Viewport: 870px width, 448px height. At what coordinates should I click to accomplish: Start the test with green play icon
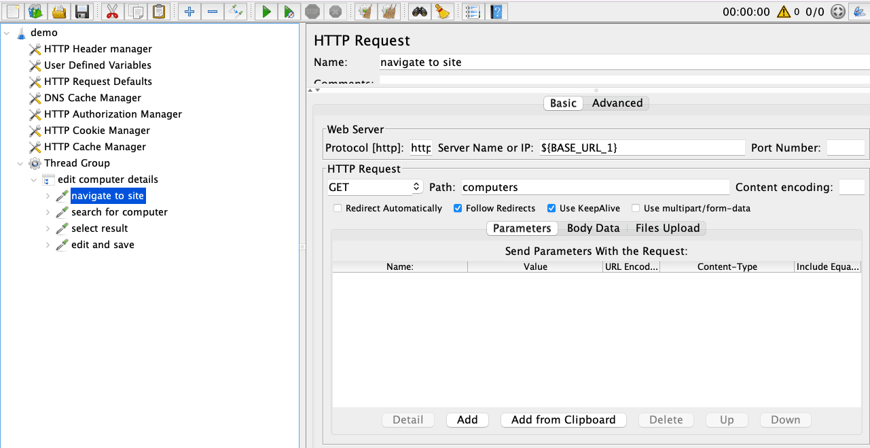[x=266, y=11]
